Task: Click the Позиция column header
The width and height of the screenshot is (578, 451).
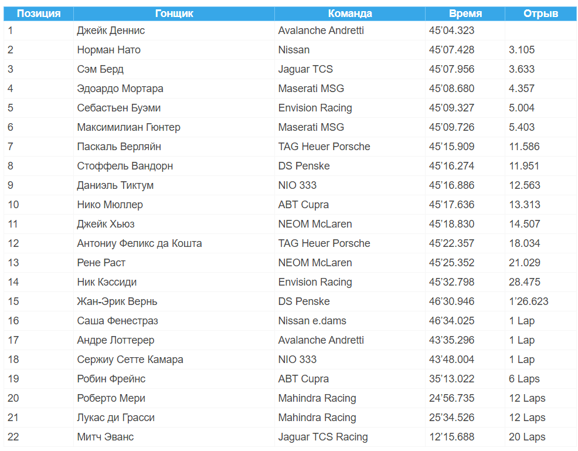Action: [39, 13]
